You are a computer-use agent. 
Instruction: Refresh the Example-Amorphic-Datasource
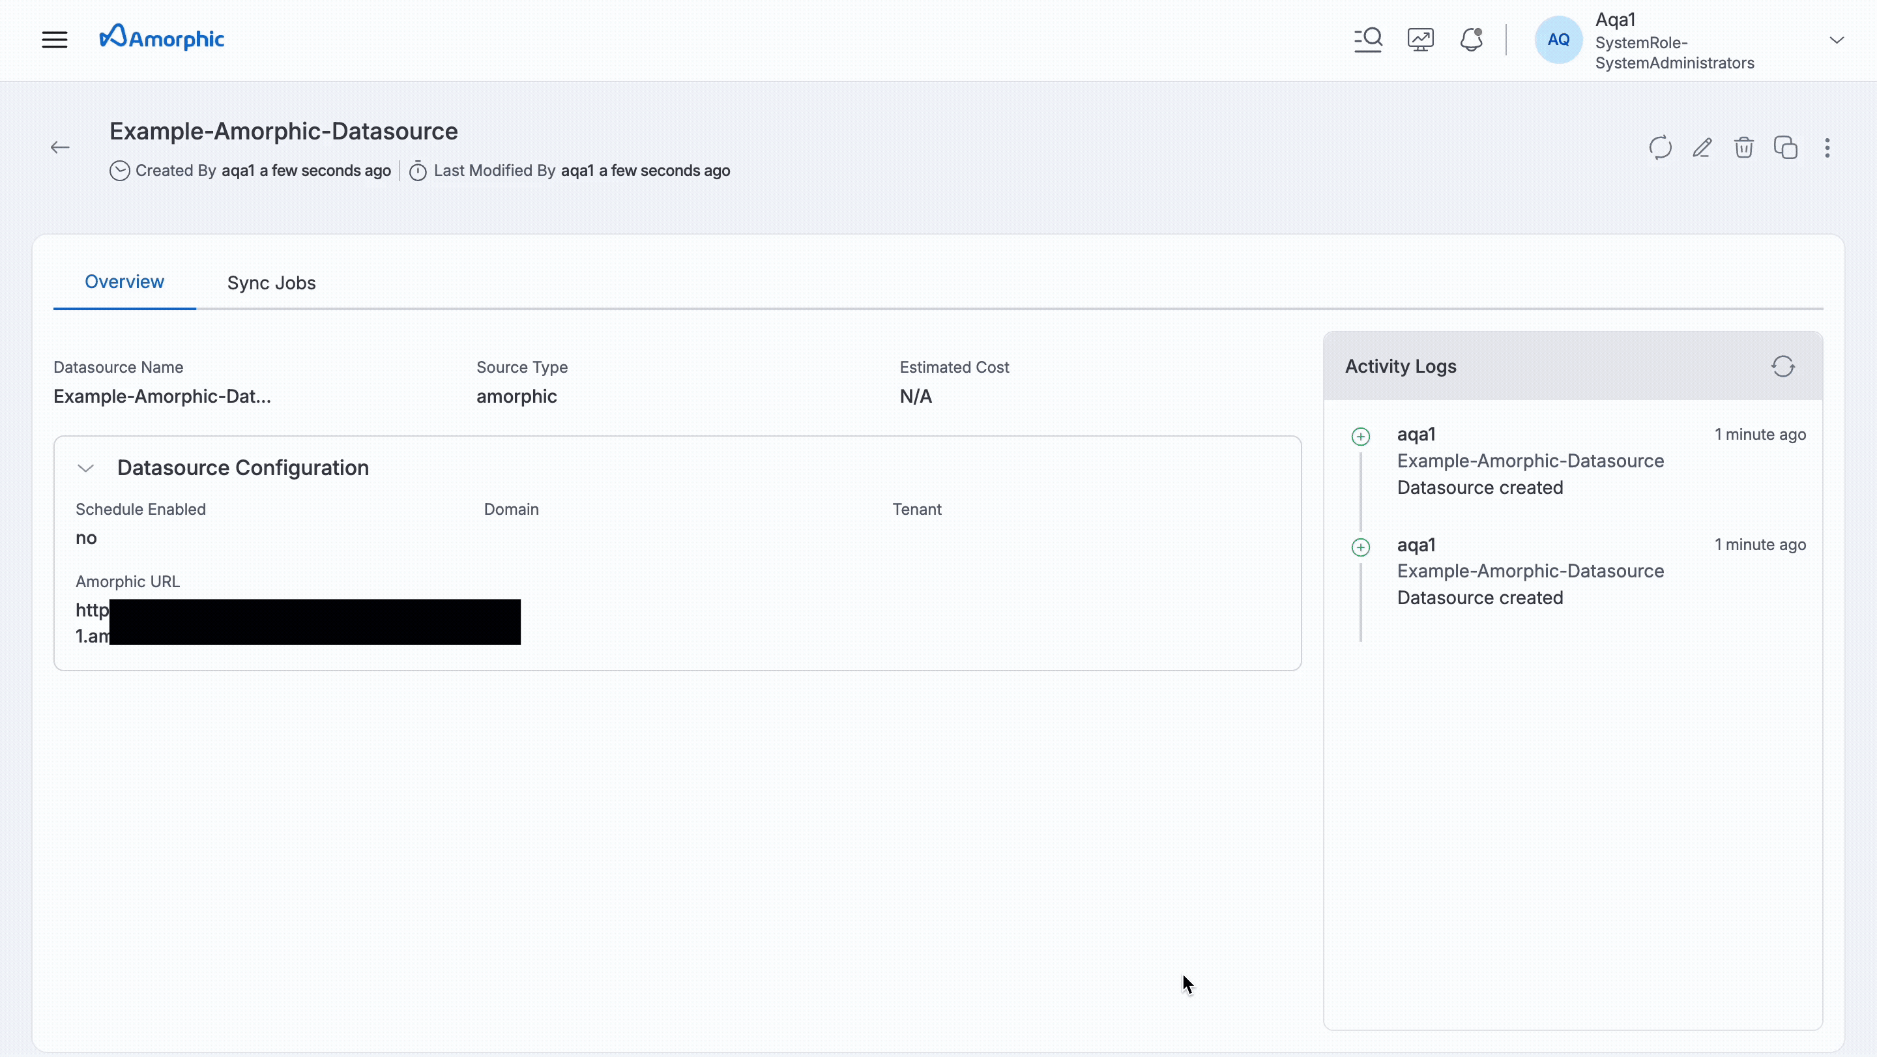point(1660,147)
